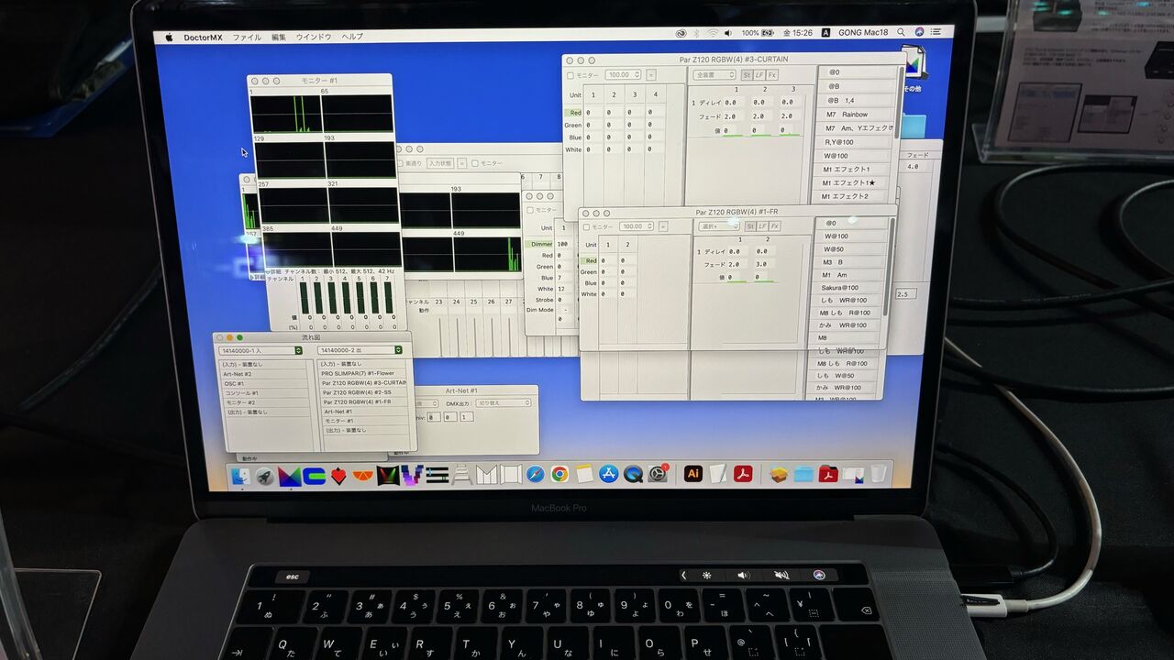Launch Google Chrome from the dock
1174x660 pixels.
click(x=559, y=474)
